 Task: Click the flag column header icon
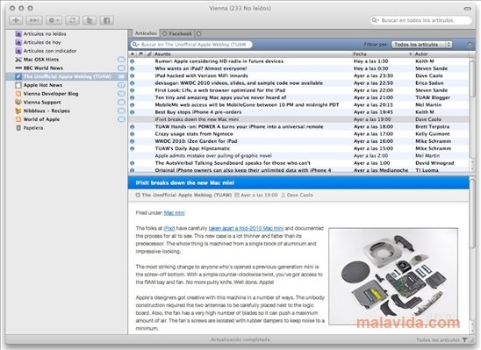click(x=140, y=54)
